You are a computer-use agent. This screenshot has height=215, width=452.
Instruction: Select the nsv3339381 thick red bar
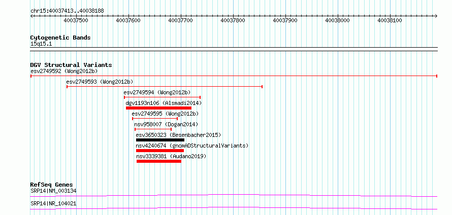pos(159,161)
